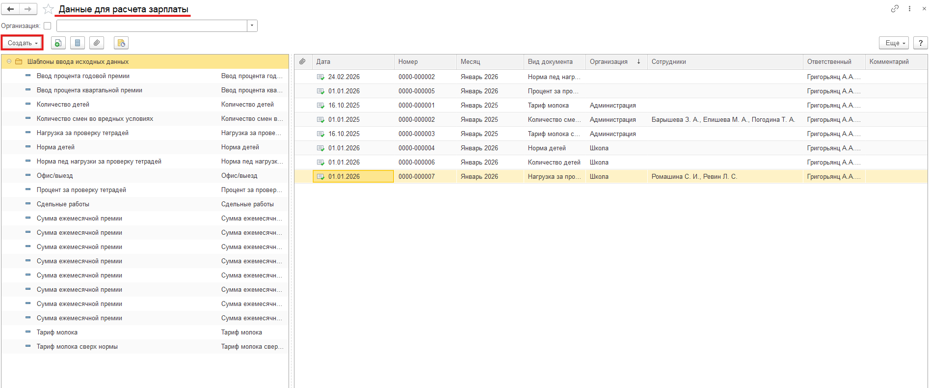Open the Создать dropdown button
The image size is (929, 388).
click(23, 43)
